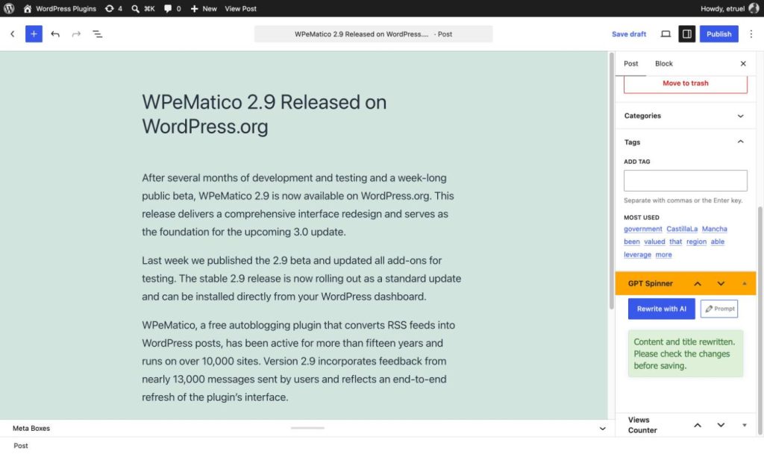Add the leverage tag
Screen dimensions: 764x454
637,255
